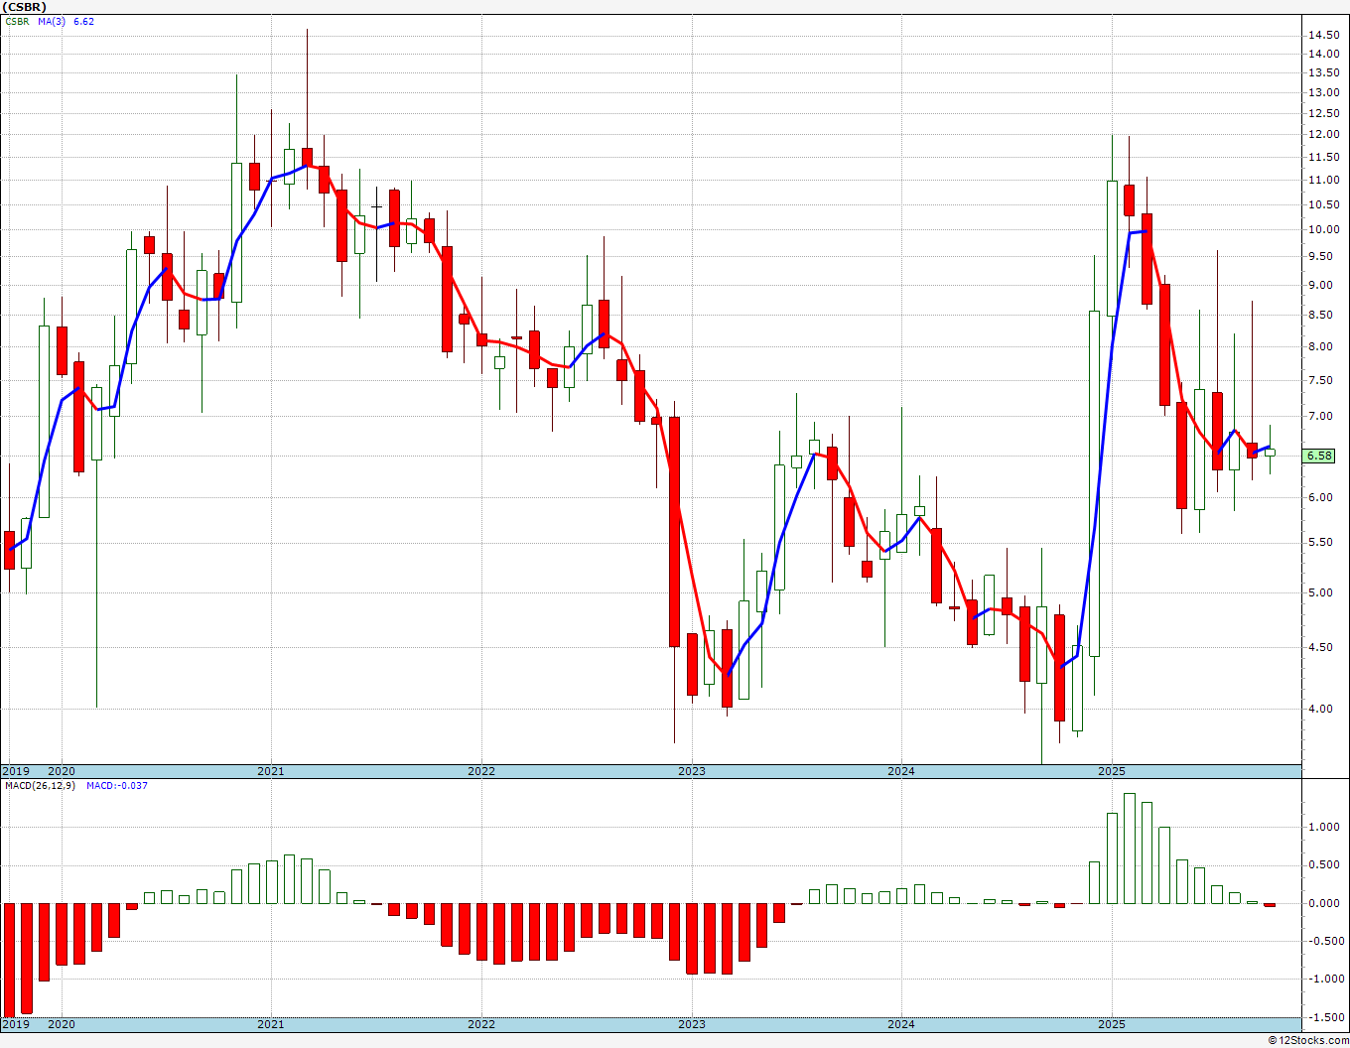Click the 6.62 moving average value
This screenshot has height=1048, width=1350.
coord(83,21)
